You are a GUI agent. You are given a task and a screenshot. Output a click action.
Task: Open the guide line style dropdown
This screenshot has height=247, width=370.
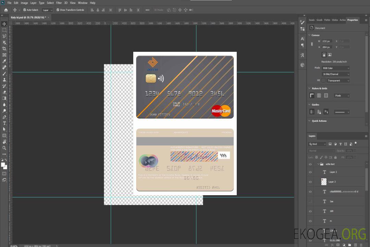pyautogui.click(x=342, y=112)
